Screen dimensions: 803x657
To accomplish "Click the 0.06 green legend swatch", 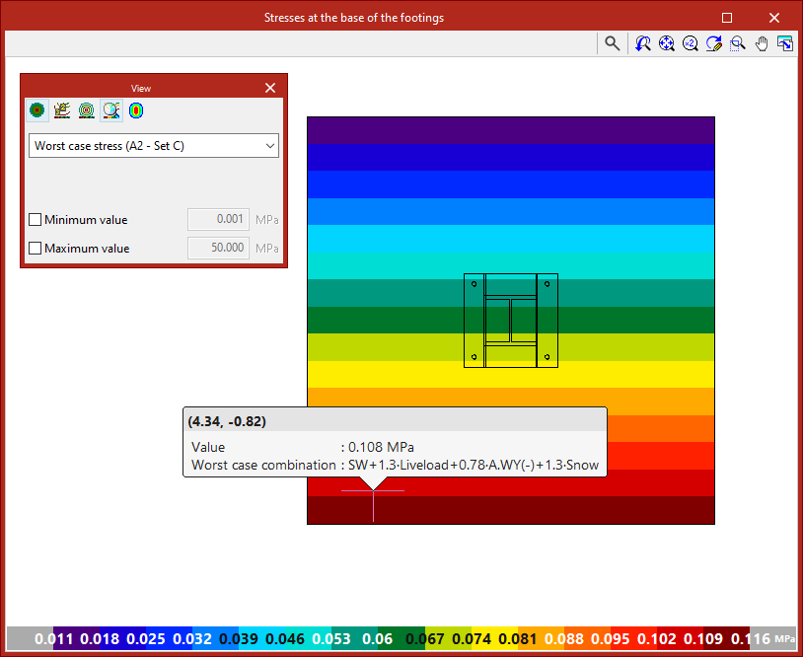I will click(401, 638).
